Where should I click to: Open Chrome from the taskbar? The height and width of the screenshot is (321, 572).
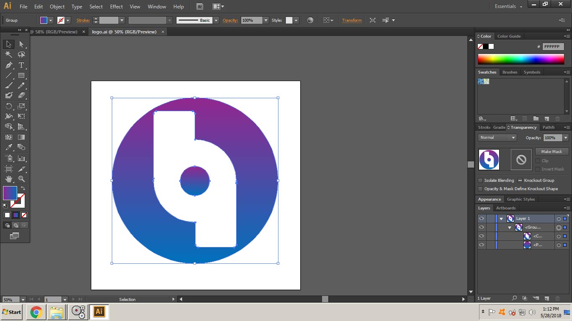pos(36,312)
